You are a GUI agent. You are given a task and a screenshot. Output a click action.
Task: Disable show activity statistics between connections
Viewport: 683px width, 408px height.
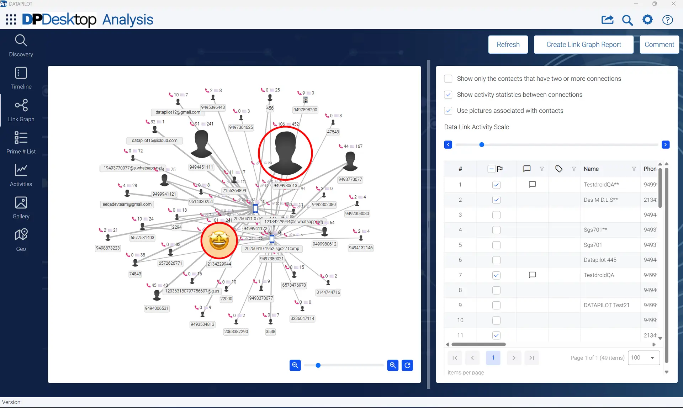coord(448,95)
